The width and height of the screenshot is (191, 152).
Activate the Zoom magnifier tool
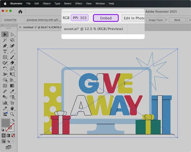(12, 114)
